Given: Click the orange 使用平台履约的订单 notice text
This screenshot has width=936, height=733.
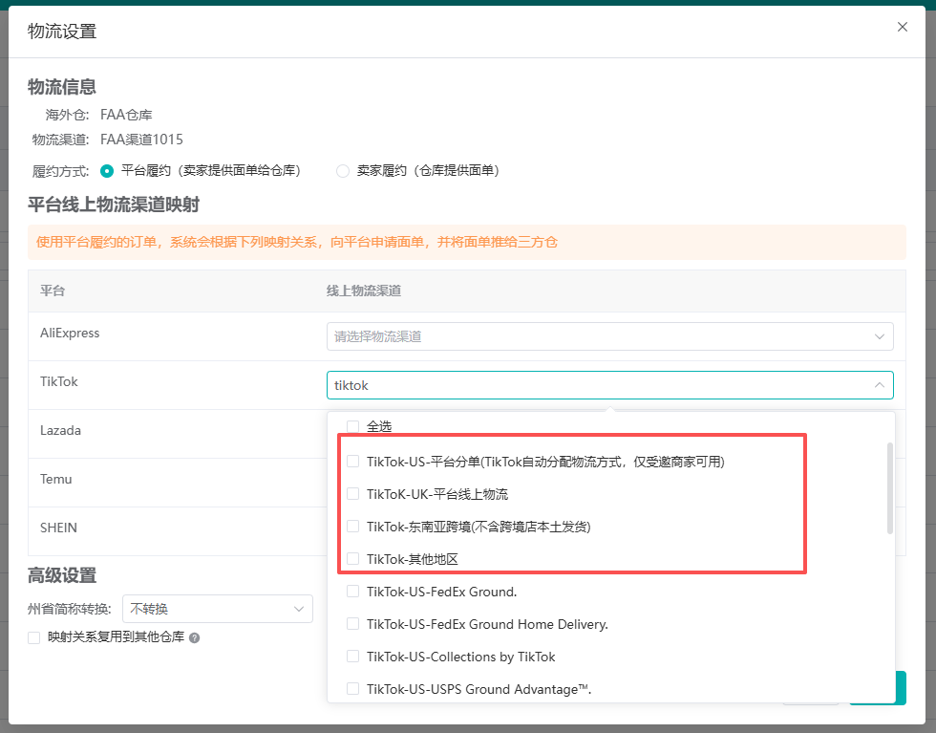Looking at the screenshot, I should point(297,242).
